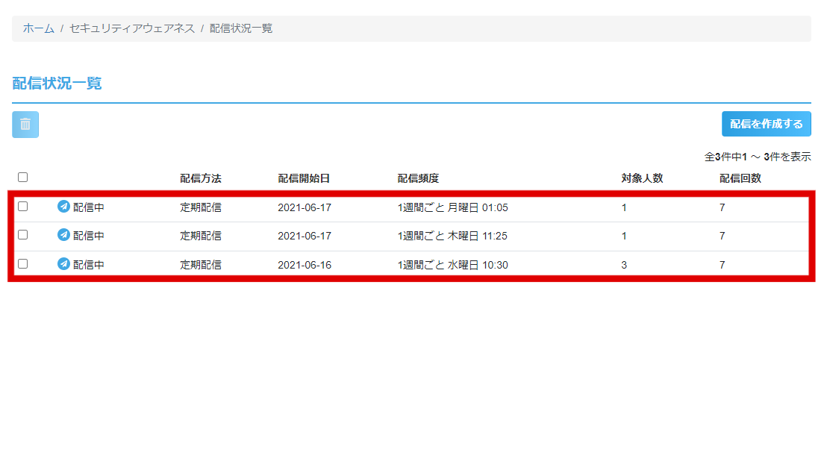
Task: Click delivery status icon in Wednesday 10:30 row
Action: (x=64, y=264)
